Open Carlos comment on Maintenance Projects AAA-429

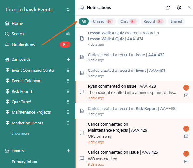(x=134, y=133)
